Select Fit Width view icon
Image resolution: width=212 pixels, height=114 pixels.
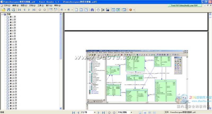coord(86,10)
